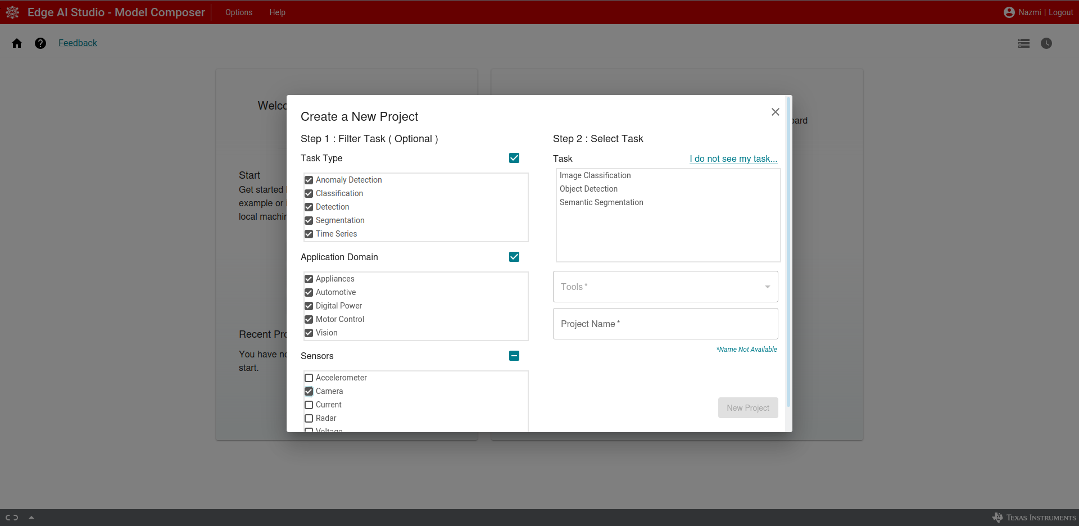Uncheck Automotive domain

[309, 292]
